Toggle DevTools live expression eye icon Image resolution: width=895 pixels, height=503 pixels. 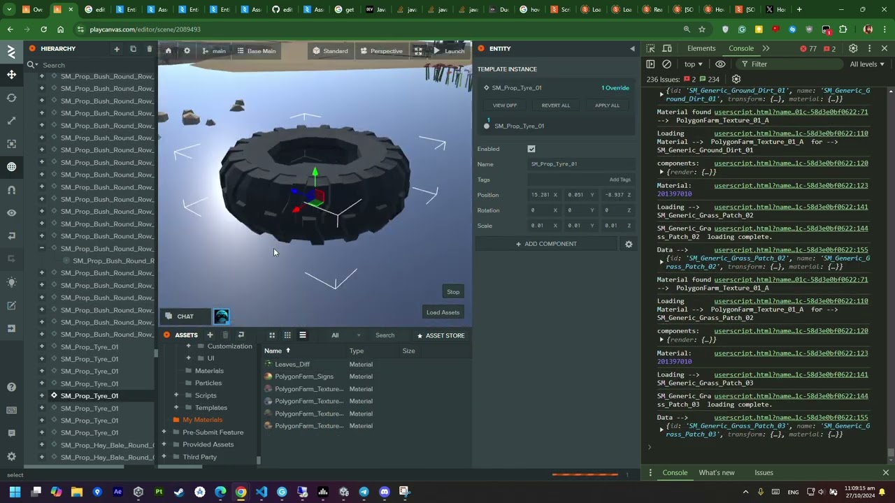pos(720,64)
